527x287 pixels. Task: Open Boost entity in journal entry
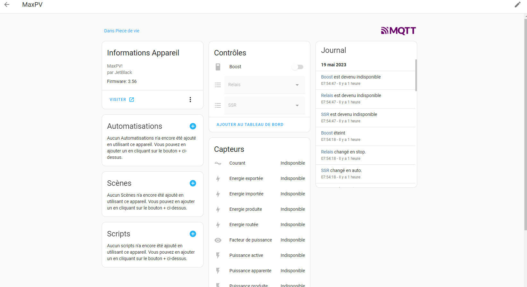pyautogui.click(x=327, y=77)
